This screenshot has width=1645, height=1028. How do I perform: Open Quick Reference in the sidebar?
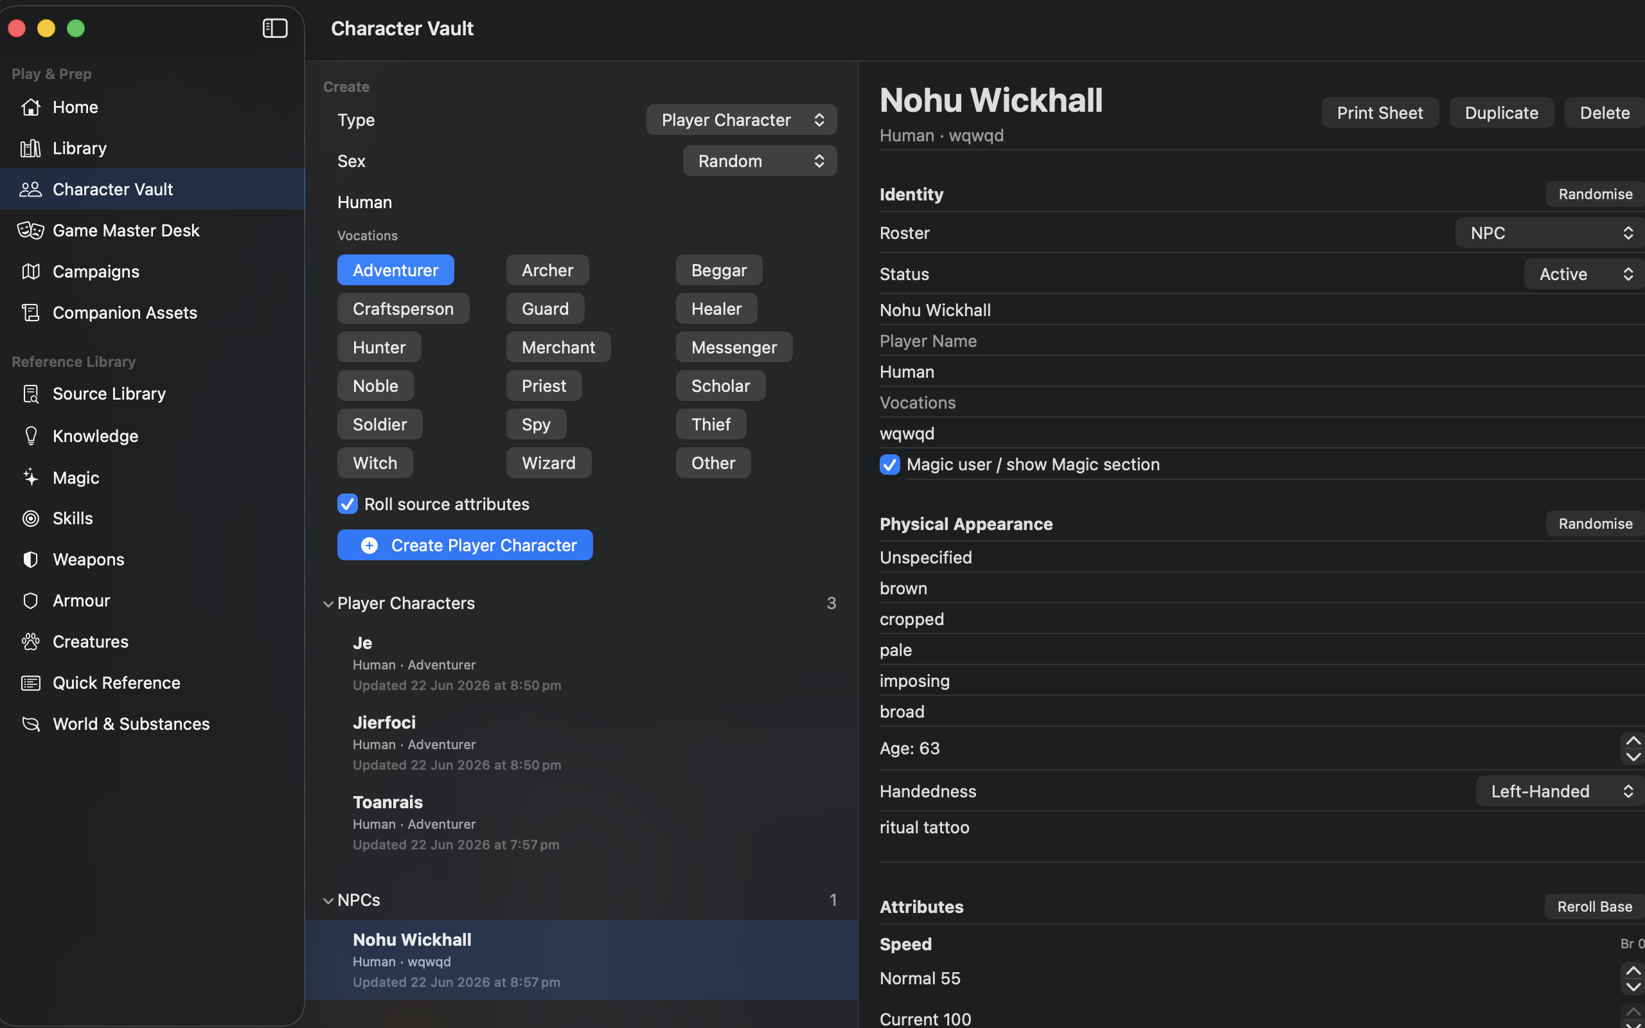pos(152,682)
